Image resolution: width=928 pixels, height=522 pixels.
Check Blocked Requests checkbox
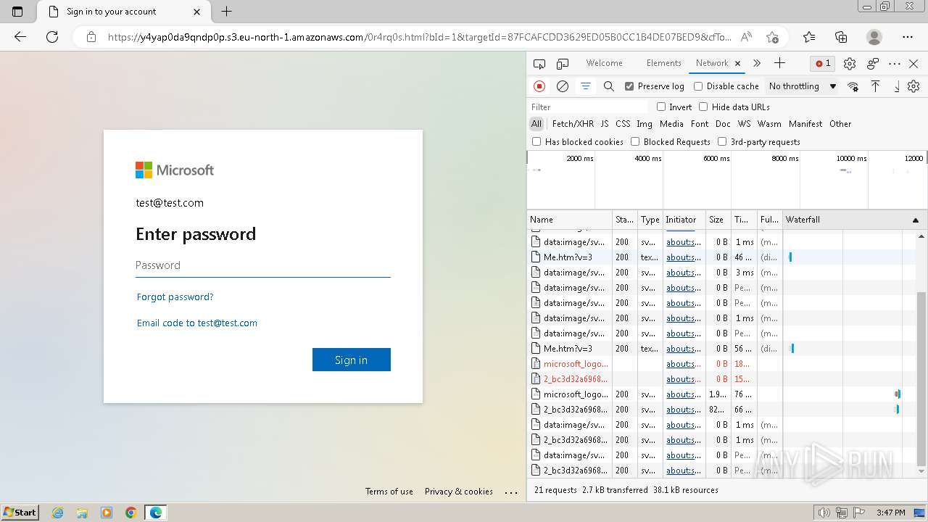click(635, 141)
